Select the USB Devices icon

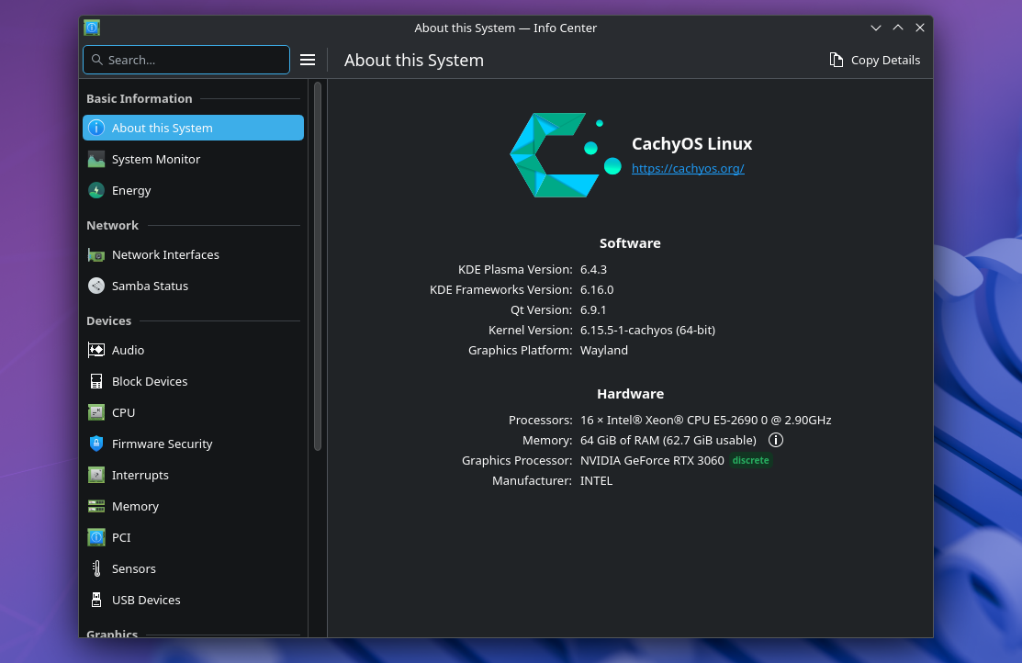tap(96, 601)
